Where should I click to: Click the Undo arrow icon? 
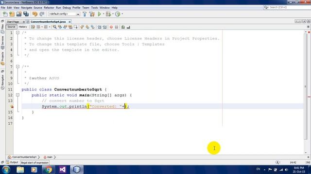click(35, 14)
